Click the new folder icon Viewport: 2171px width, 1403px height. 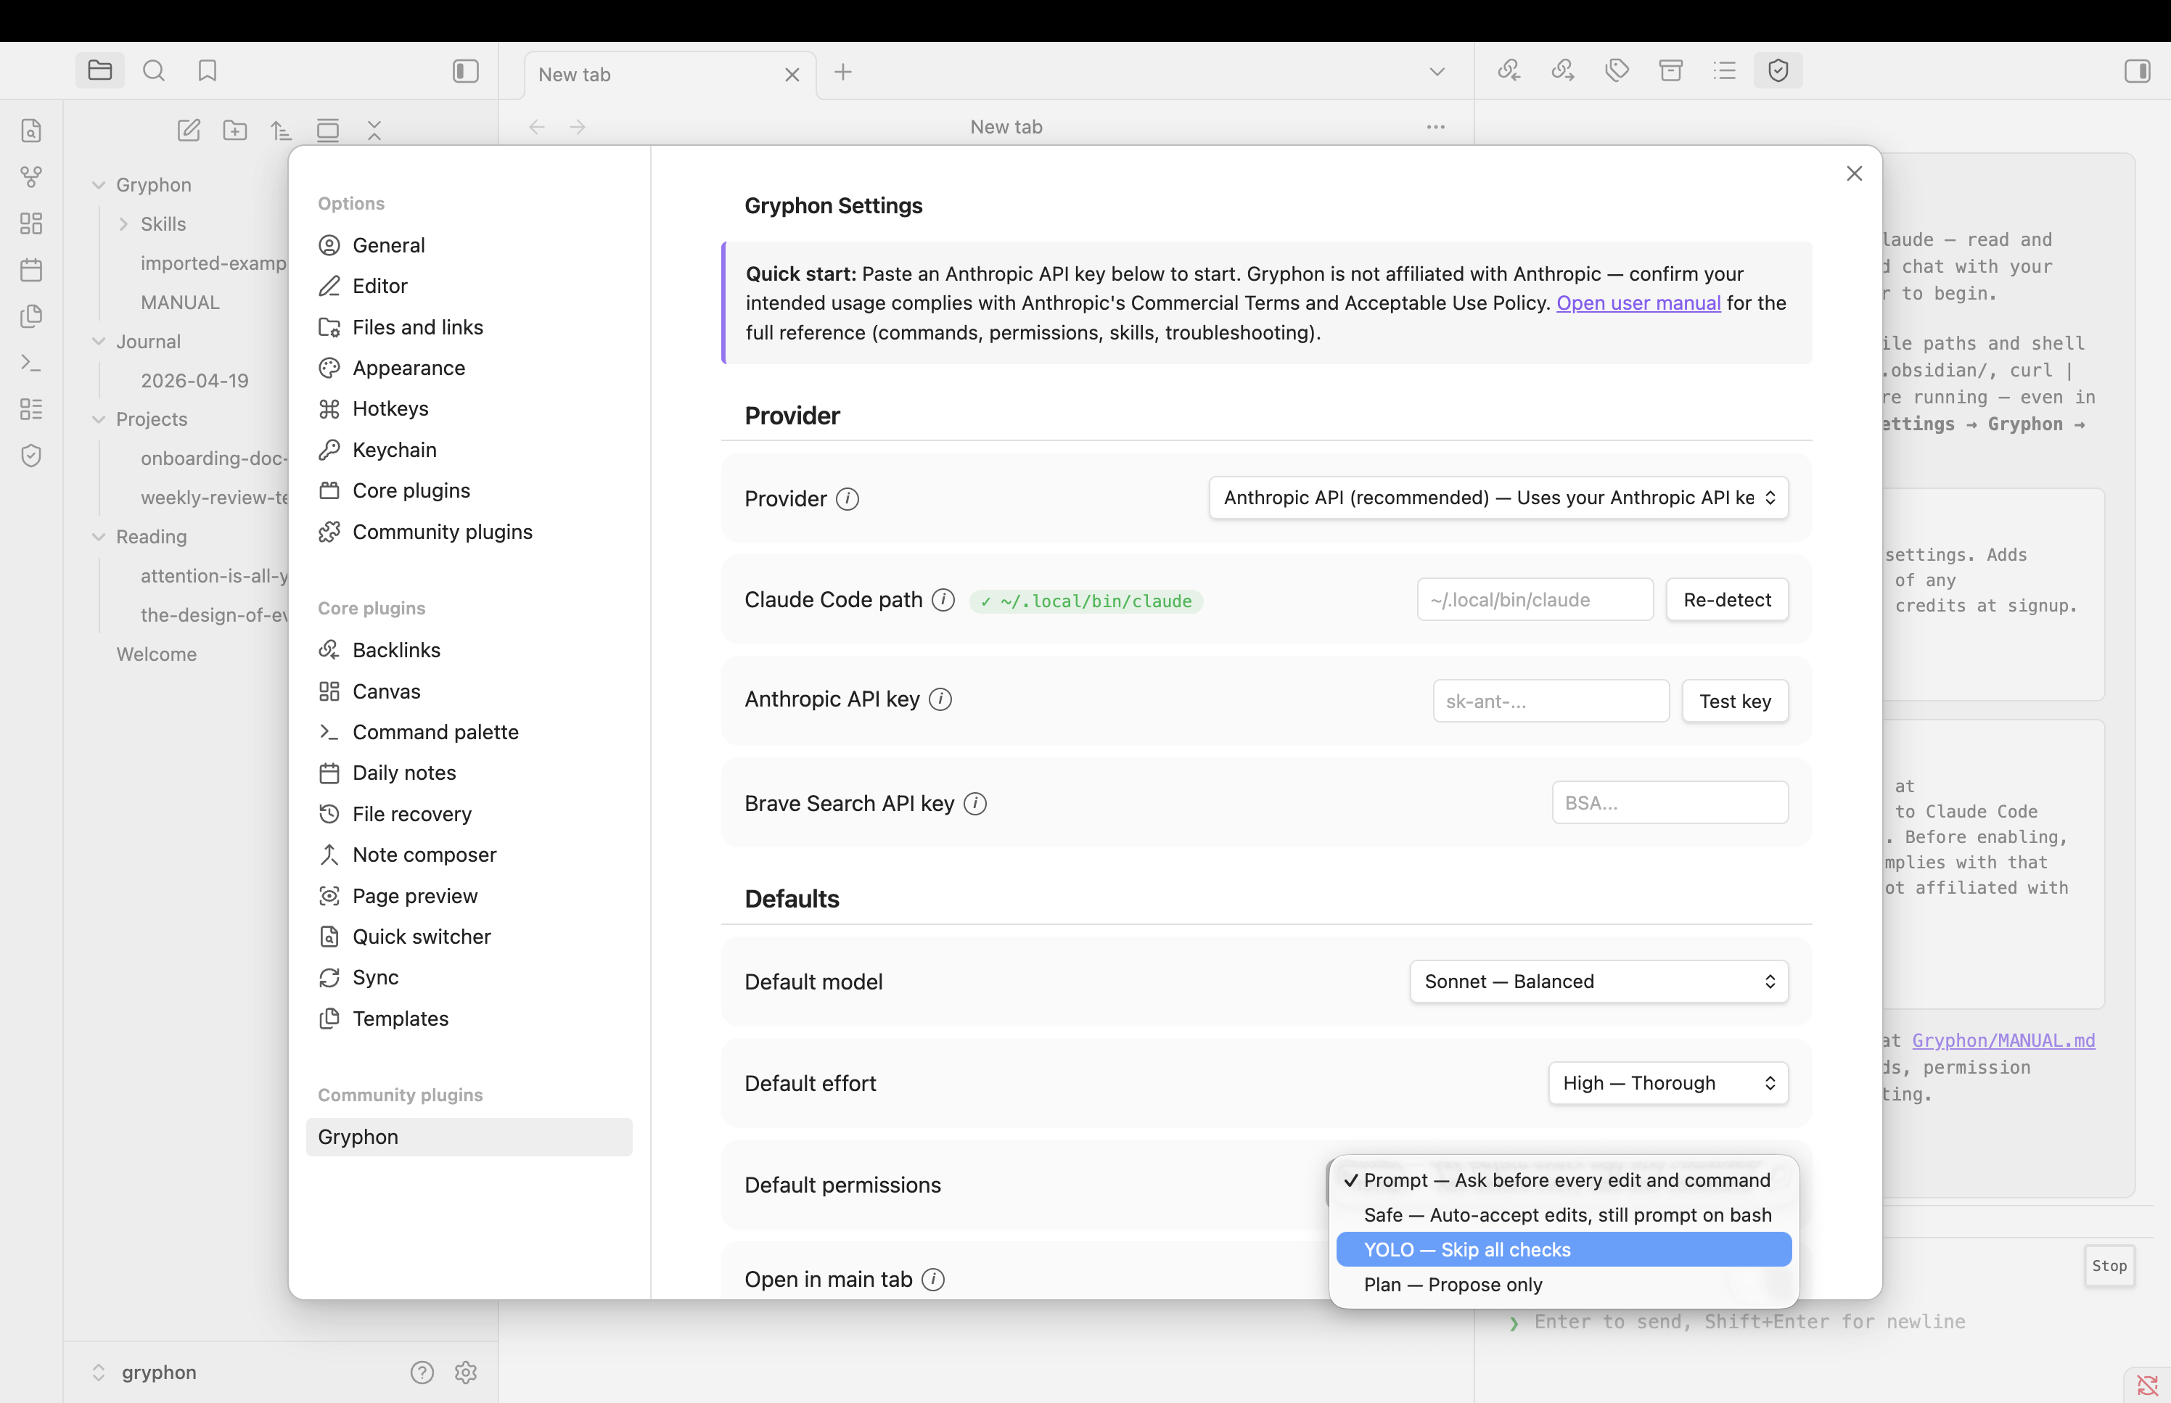pyautogui.click(x=235, y=131)
